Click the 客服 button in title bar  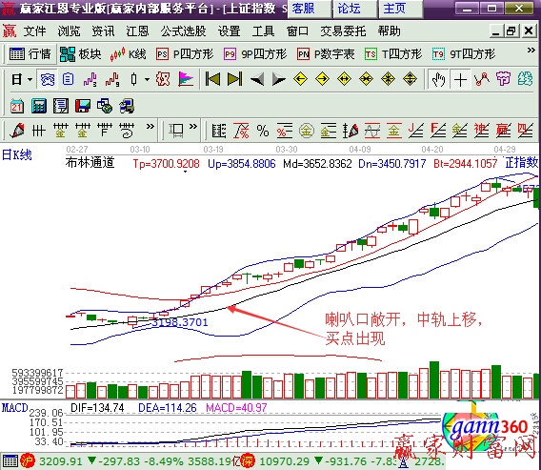(310, 9)
